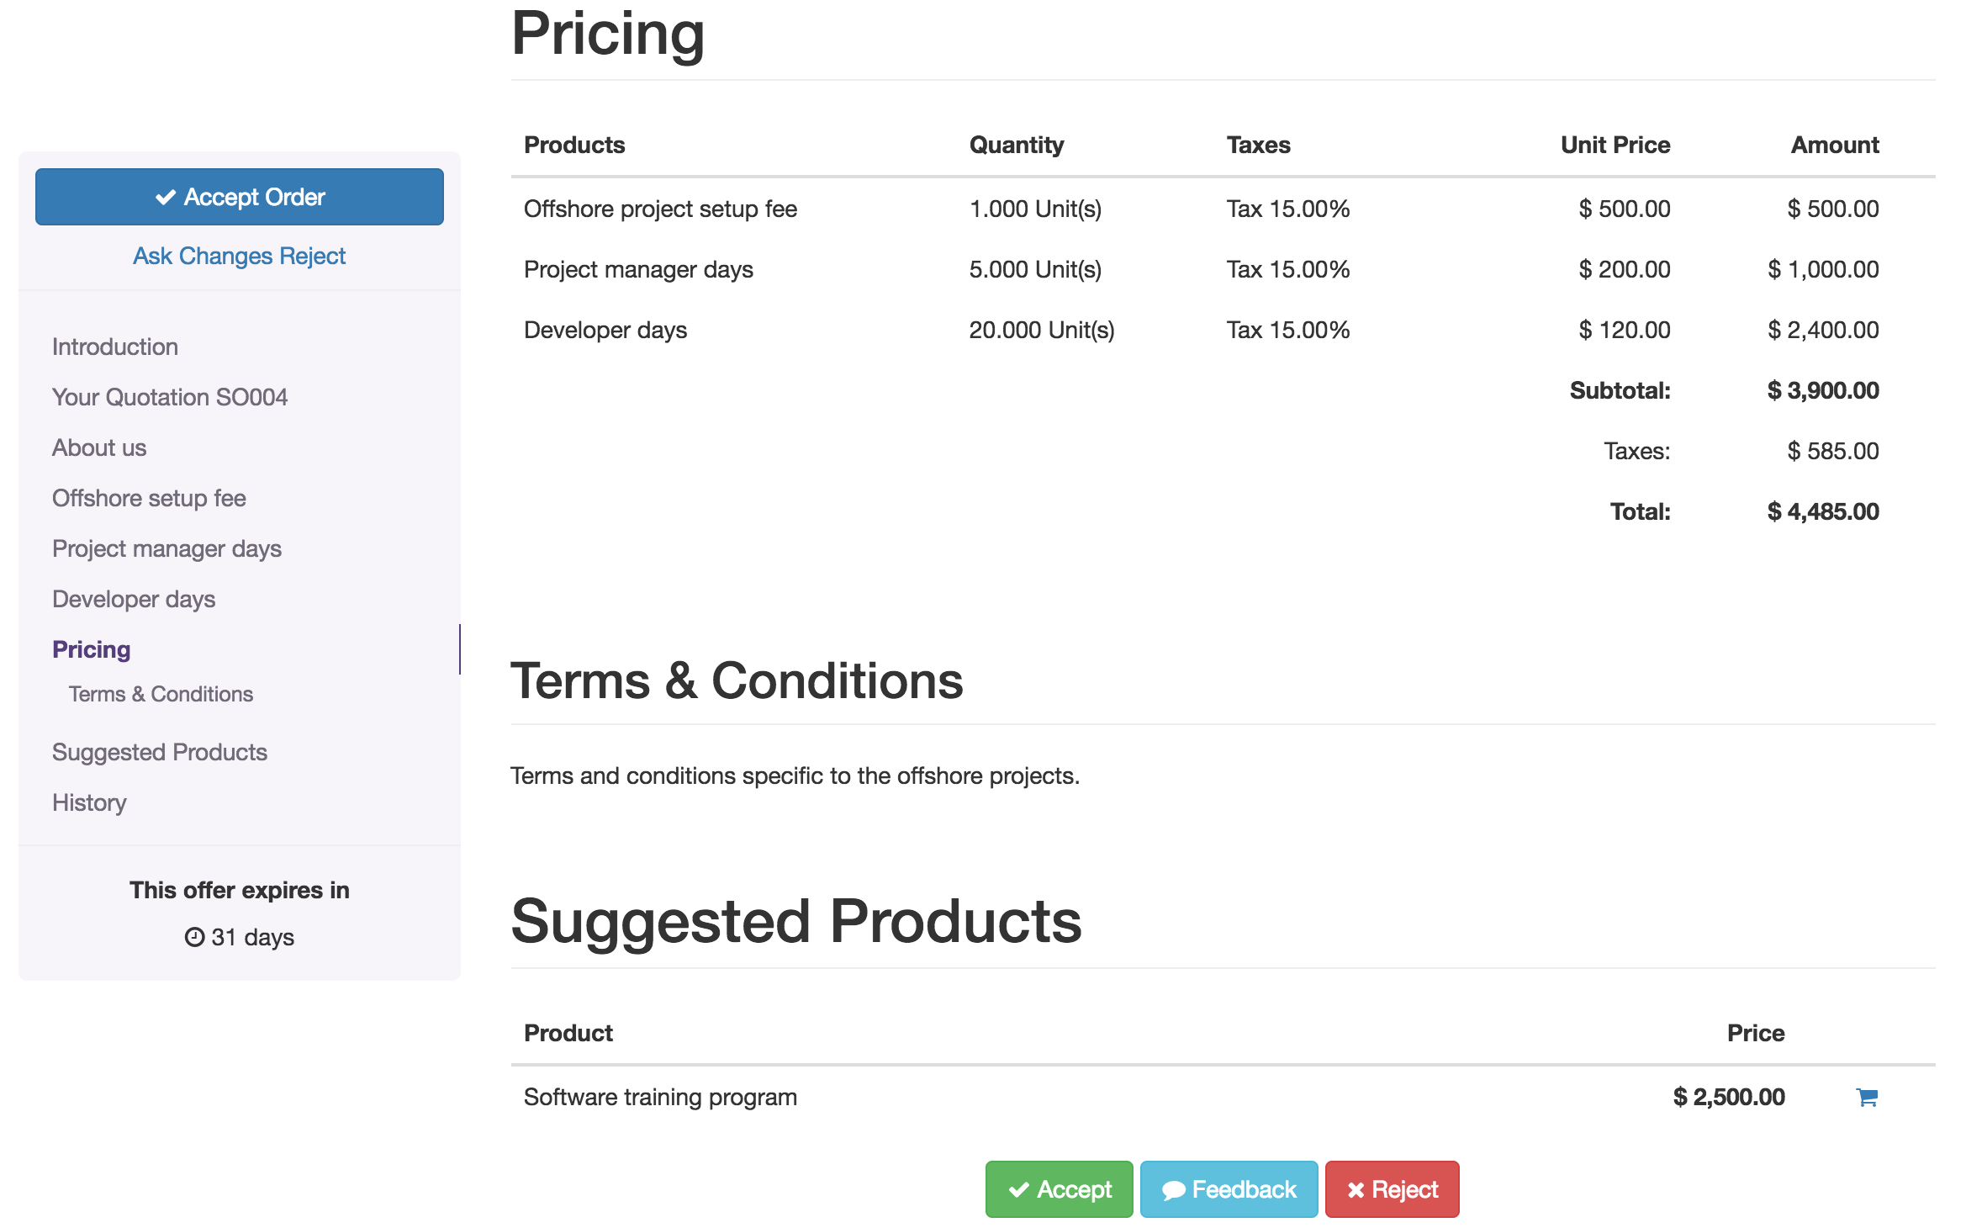Navigate to About us section
1966x1228 pixels.
pos(99,447)
